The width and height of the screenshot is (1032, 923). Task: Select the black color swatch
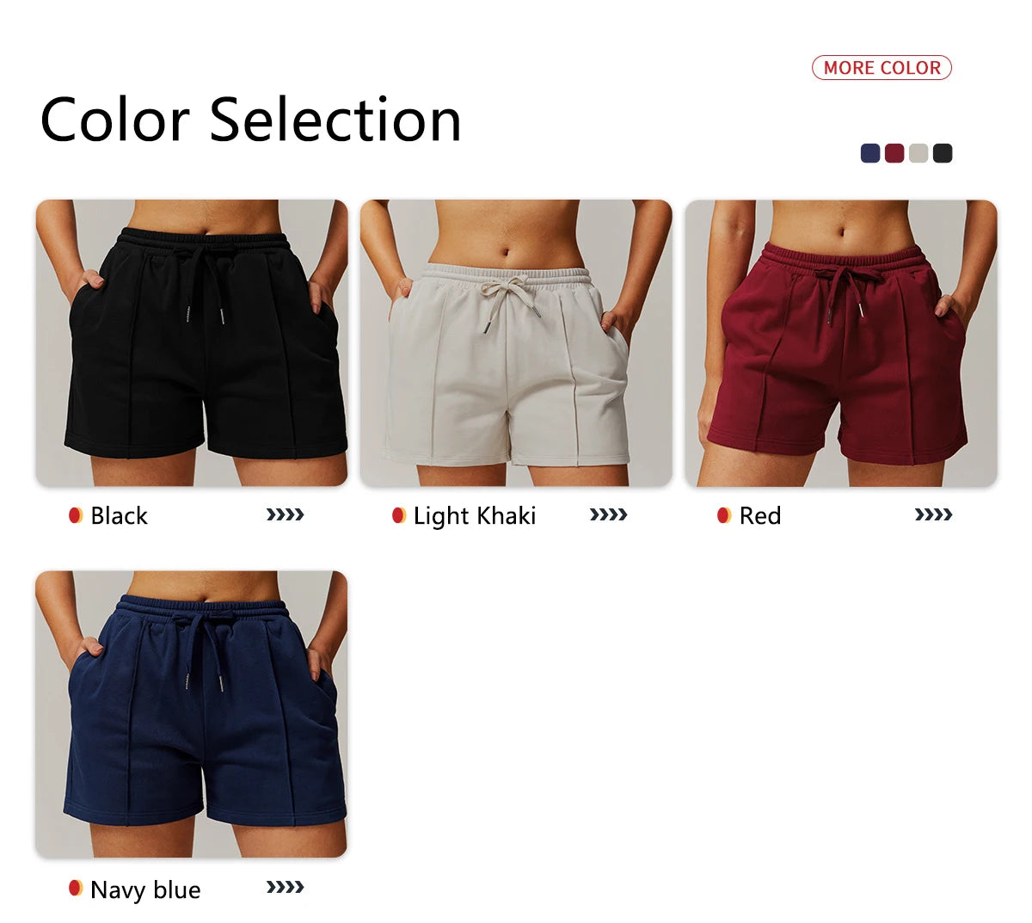pos(943,153)
